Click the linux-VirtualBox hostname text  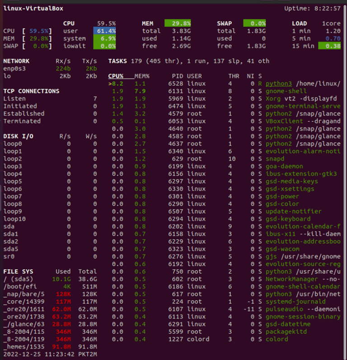tap(33, 9)
